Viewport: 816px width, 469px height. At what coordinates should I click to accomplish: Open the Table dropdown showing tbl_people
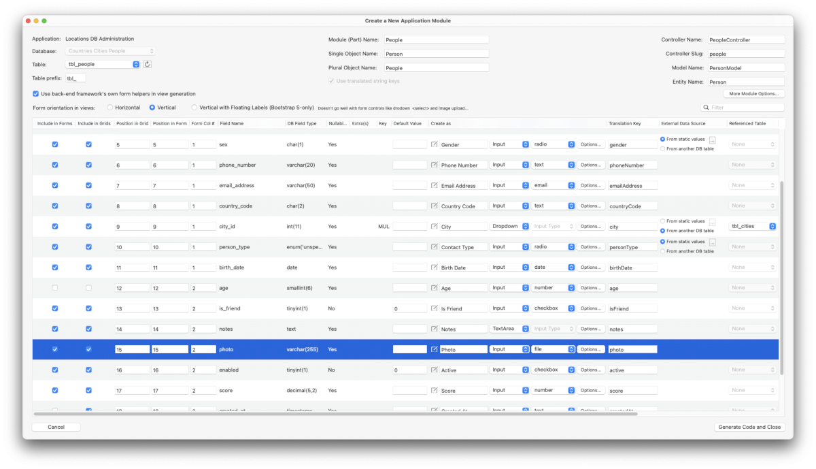click(x=103, y=64)
